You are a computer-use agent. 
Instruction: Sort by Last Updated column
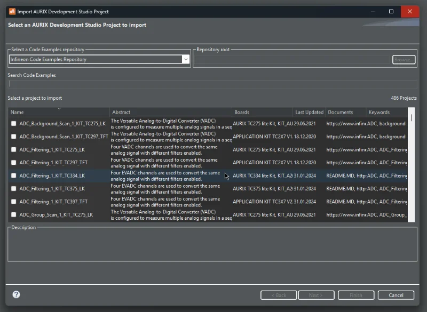(x=309, y=113)
